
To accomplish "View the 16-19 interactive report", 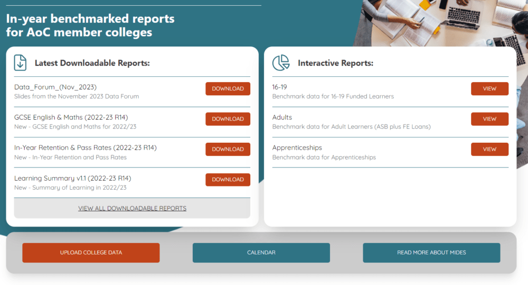I will pyautogui.click(x=489, y=89).
